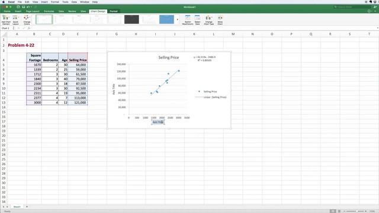Open the Page Layout ribbon tab
The height and width of the screenshot is (213, 379).
click(x=33, y=11)
